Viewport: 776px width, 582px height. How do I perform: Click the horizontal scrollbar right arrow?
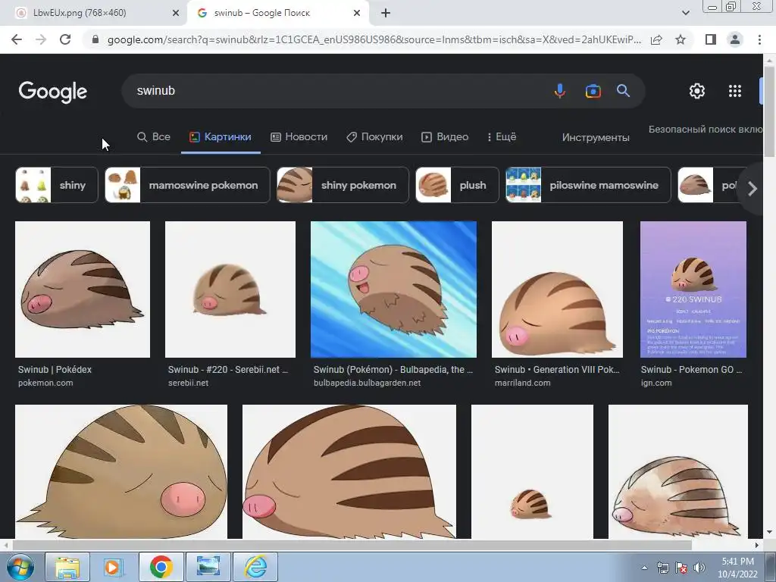[757, 545]
